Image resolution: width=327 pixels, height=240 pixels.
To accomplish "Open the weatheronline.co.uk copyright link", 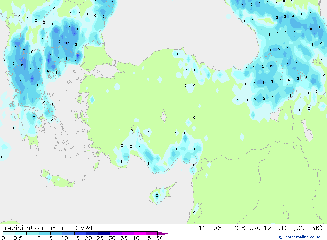I will (300, 237).
